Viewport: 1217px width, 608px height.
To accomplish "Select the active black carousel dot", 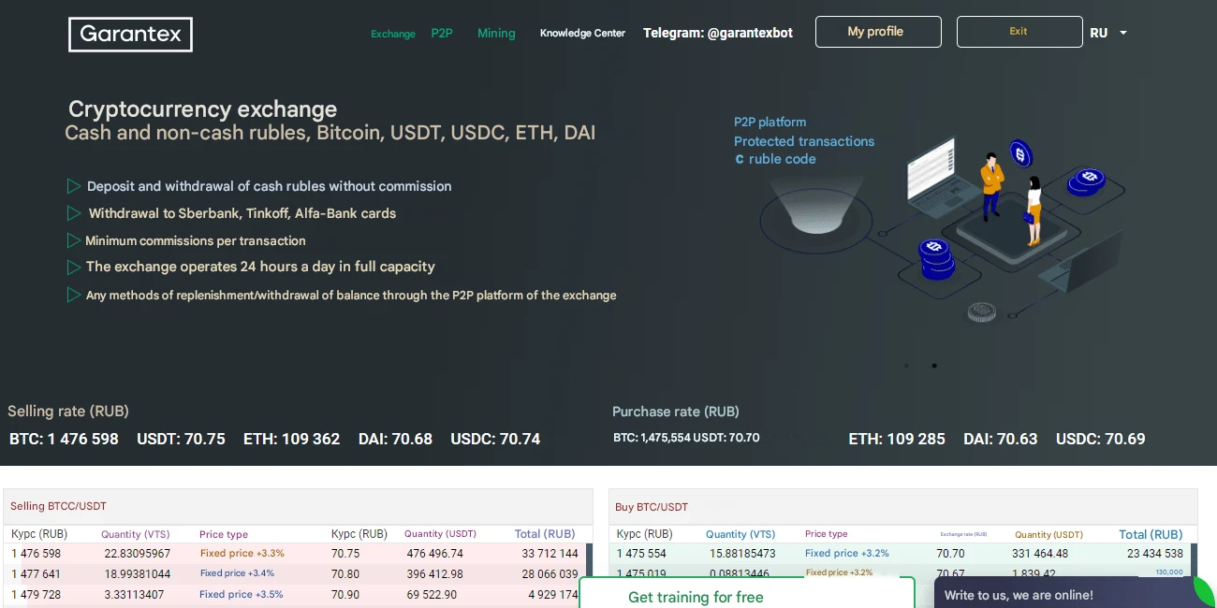I will [x=934, y=366].
